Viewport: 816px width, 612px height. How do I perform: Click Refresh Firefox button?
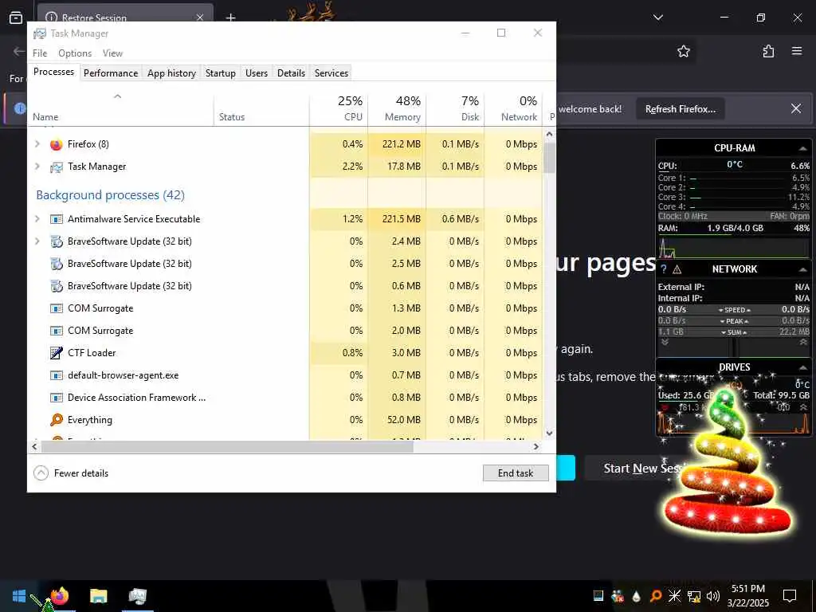pyautogui.click(x=681, y=109)
